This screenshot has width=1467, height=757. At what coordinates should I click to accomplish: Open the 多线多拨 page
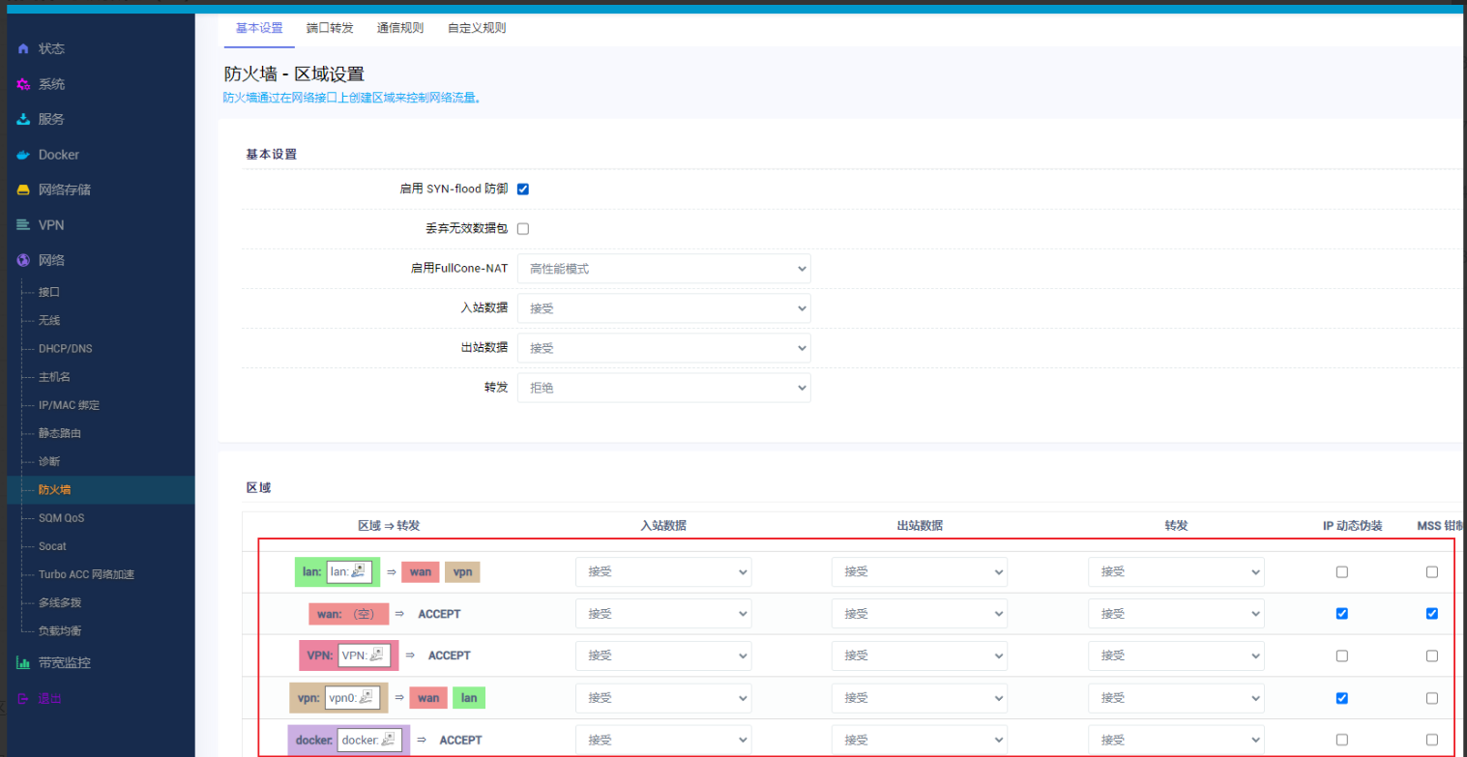coord(60,602)
